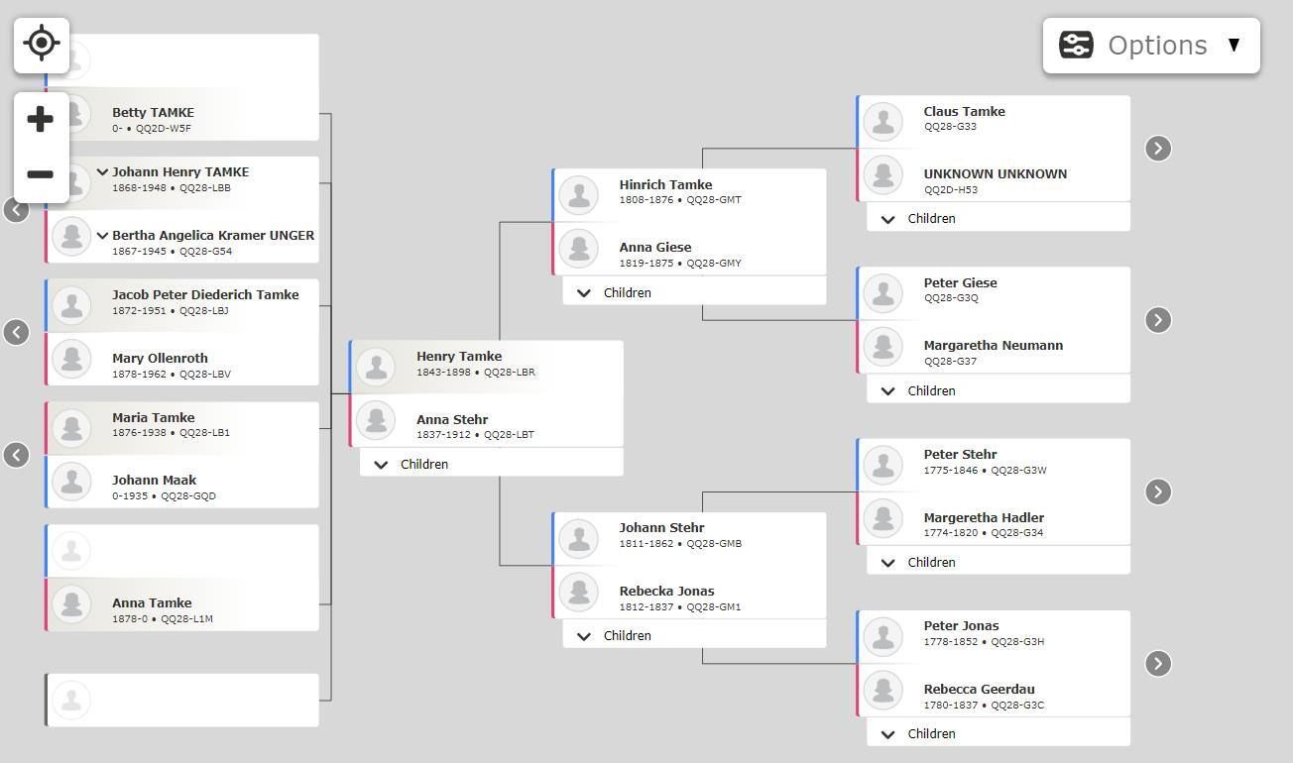Click descendants arrow left of Maria Tamke

click(x=16, y=455)
